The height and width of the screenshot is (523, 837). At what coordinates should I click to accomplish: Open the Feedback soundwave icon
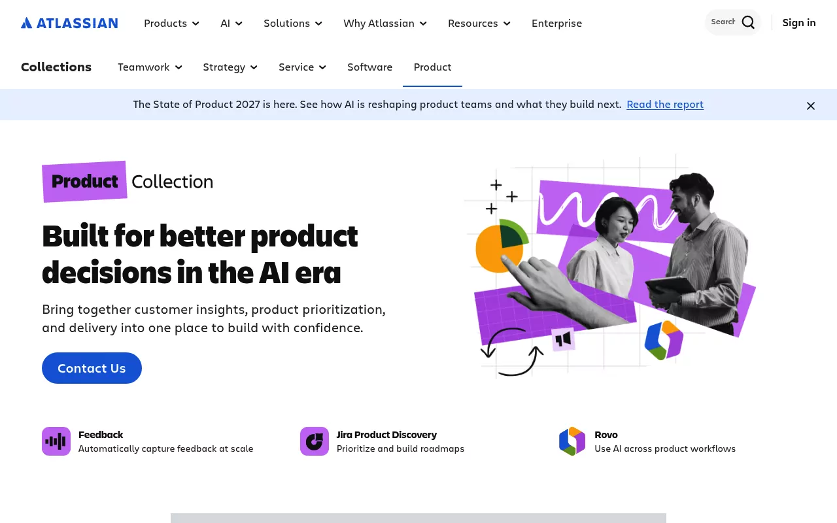click(56, 441)
